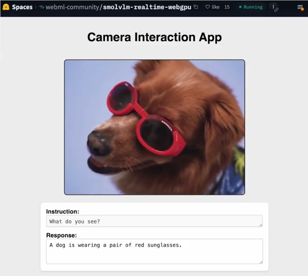Copy the Space name with copy icon

tap(196, 7)
